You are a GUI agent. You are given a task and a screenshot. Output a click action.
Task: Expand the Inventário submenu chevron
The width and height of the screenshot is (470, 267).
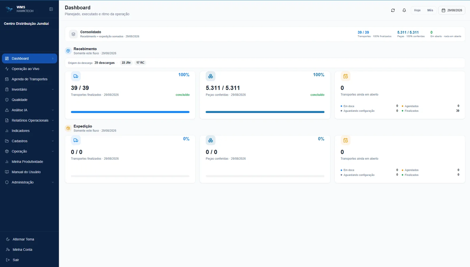tap(53, 89)
